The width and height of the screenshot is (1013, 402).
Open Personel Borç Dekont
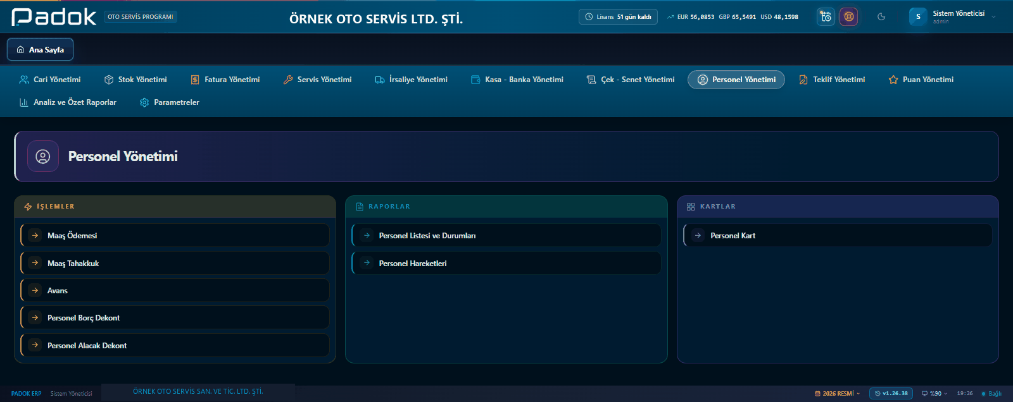click(x=175, y=317)
